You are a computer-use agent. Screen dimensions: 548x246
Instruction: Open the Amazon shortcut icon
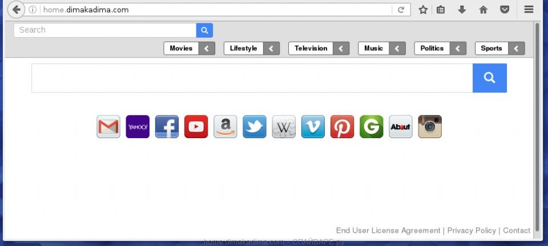click(x=225, y=127)
